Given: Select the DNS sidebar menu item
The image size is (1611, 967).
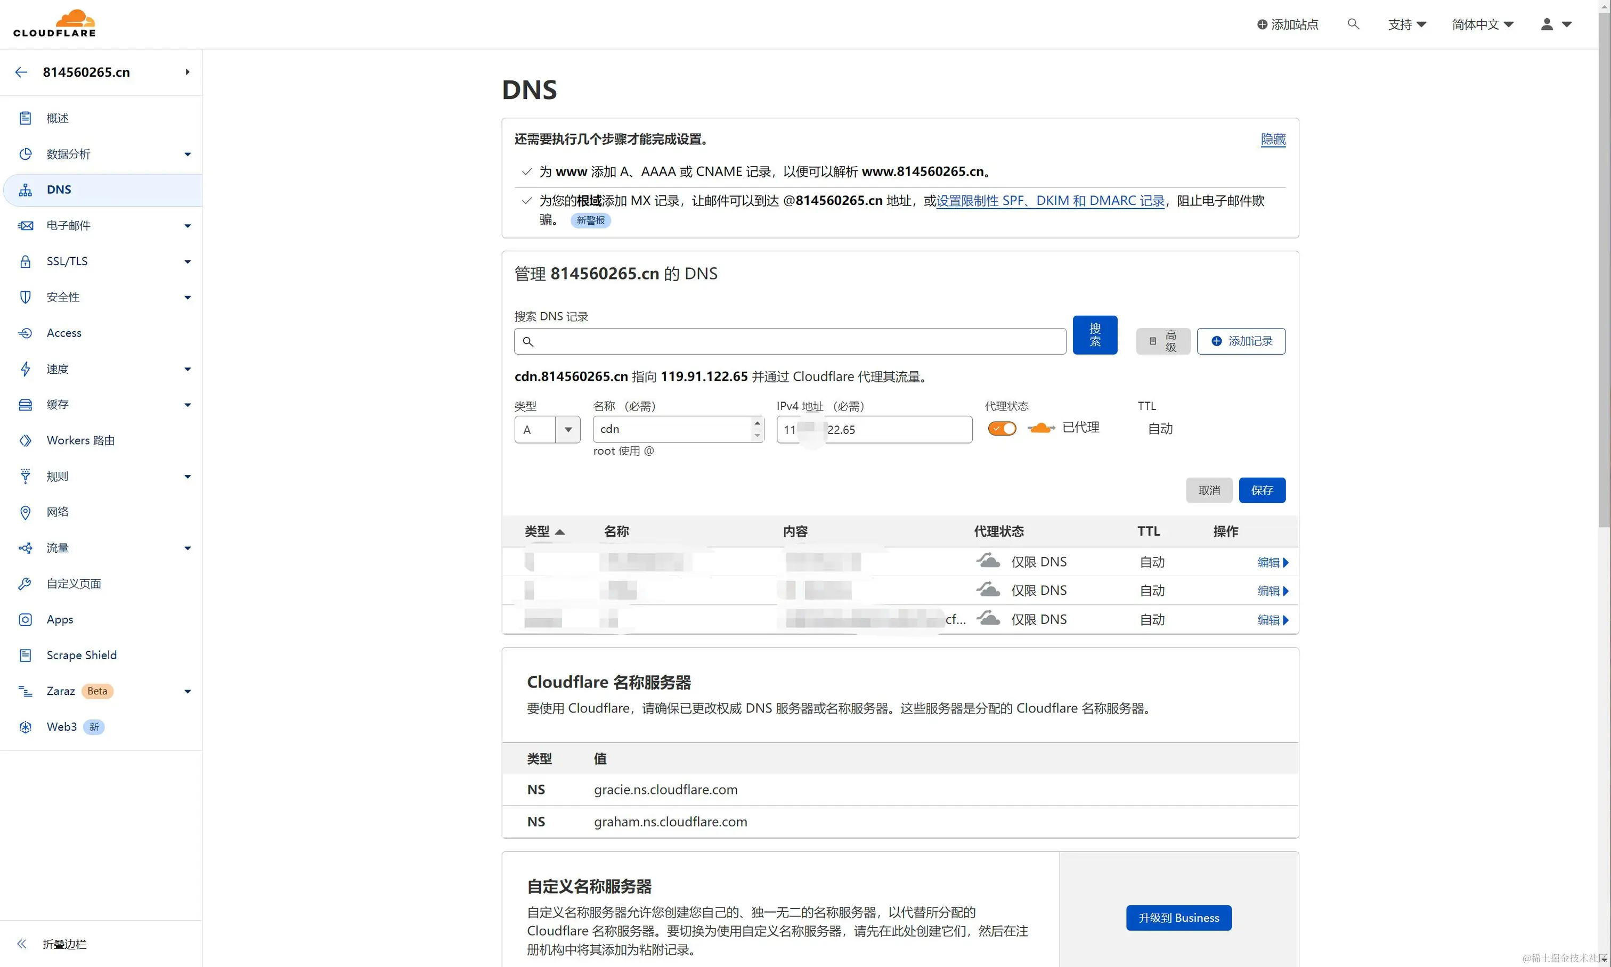Looking at the screenshot, I should [x=59, y=190].
